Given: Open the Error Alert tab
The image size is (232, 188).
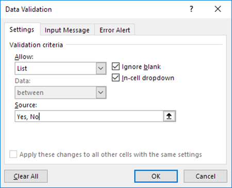Looking at the screenshot, I should point(114,30).
